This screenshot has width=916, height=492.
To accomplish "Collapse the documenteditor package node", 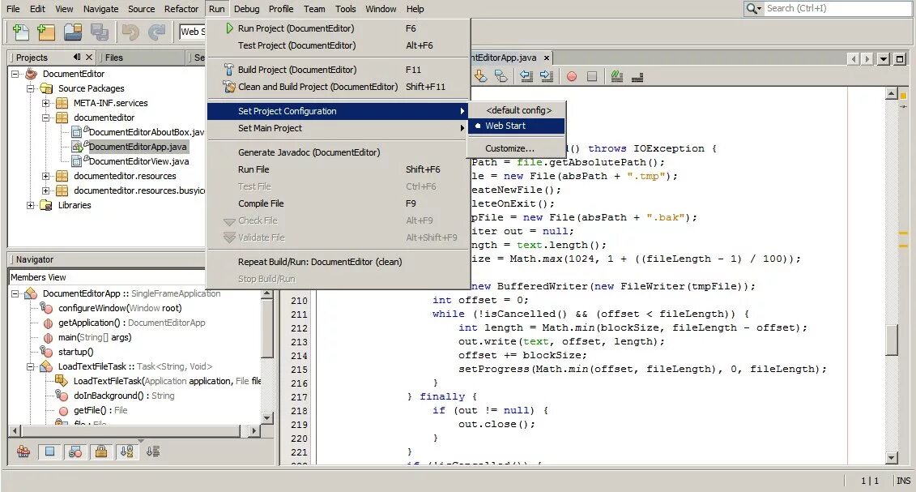I will click(45, 118).
